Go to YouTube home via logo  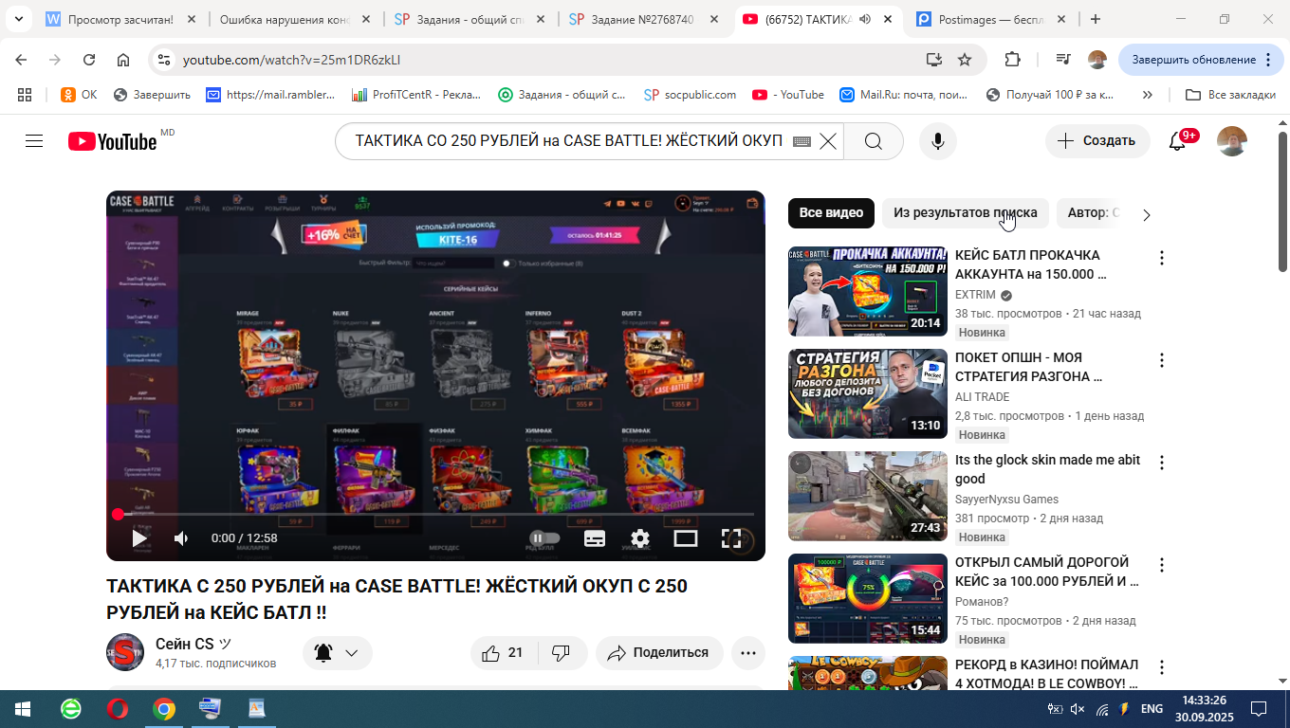[x=112, y=141]
